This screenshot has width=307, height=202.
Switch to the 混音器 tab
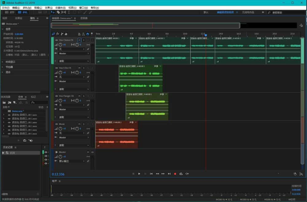coord(84,18)
